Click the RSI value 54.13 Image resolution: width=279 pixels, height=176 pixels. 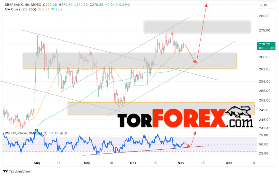coord(54,133)
